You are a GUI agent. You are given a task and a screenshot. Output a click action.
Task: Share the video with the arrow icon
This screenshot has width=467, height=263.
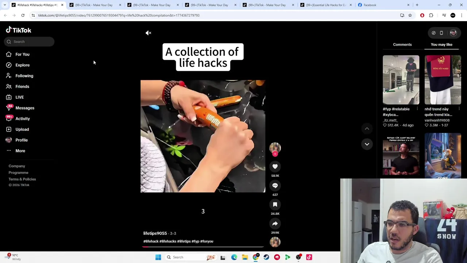tap(275, 224)
